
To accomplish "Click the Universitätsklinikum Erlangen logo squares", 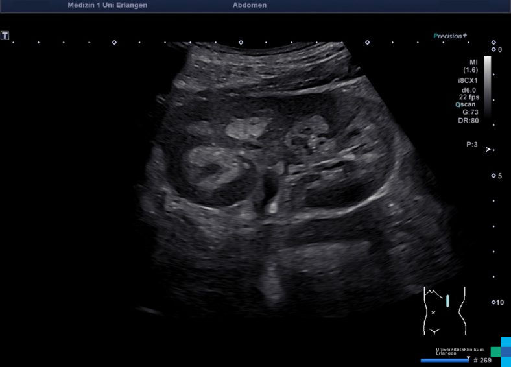I will [x=501, y=351].
